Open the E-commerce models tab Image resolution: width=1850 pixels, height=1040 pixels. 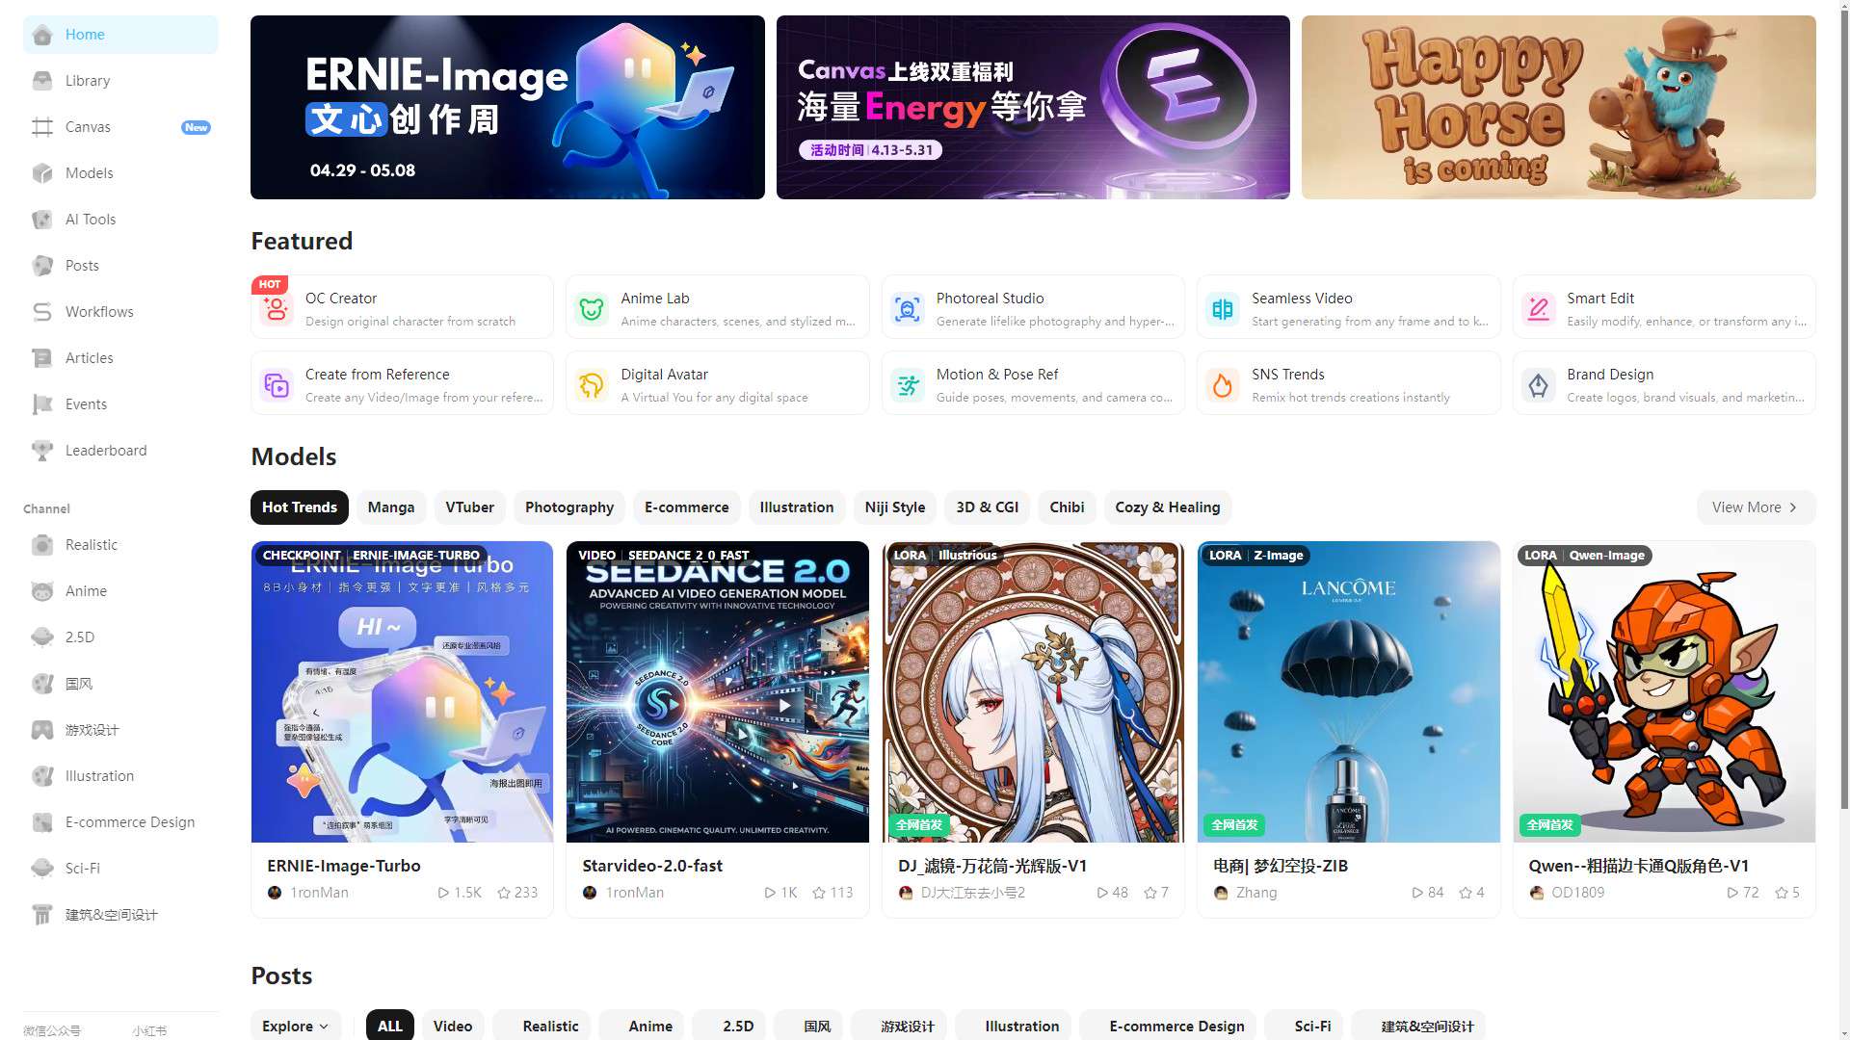687,507
